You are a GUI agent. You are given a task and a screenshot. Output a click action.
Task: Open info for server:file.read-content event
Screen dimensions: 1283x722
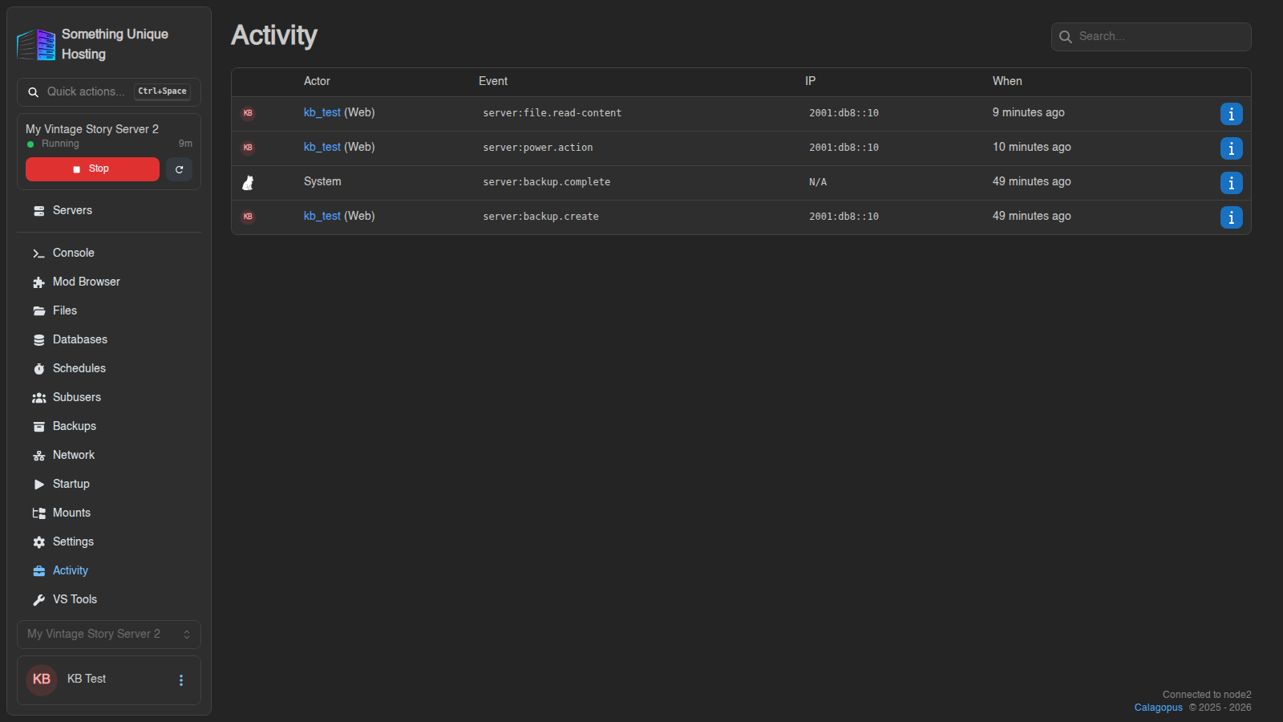point(1231,114)
